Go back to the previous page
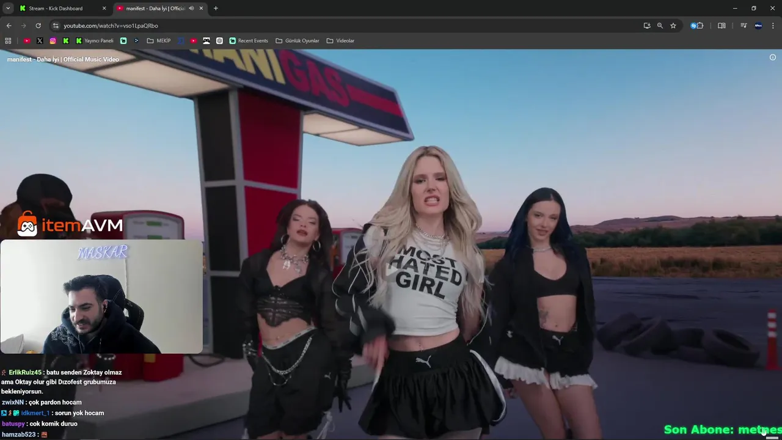 9,26
